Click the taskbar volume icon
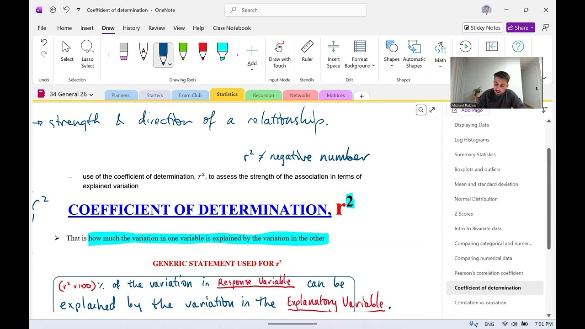 514,324
